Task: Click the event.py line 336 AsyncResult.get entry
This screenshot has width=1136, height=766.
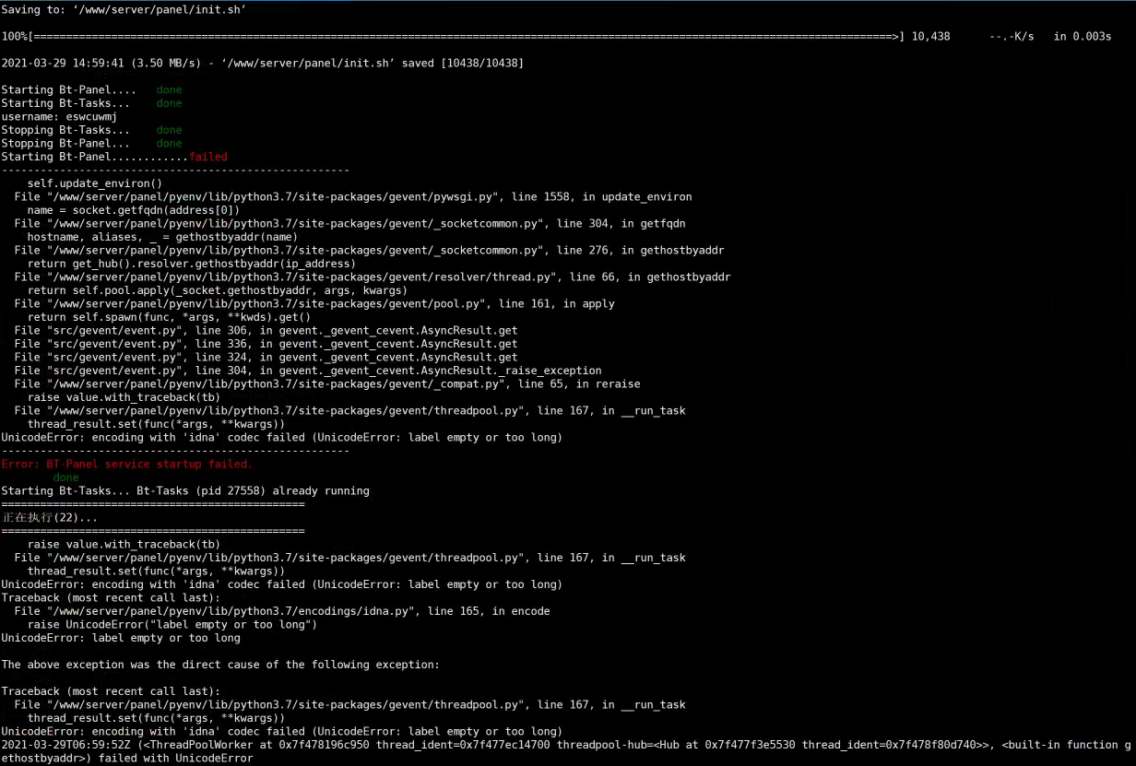Action: pos(266,344)
